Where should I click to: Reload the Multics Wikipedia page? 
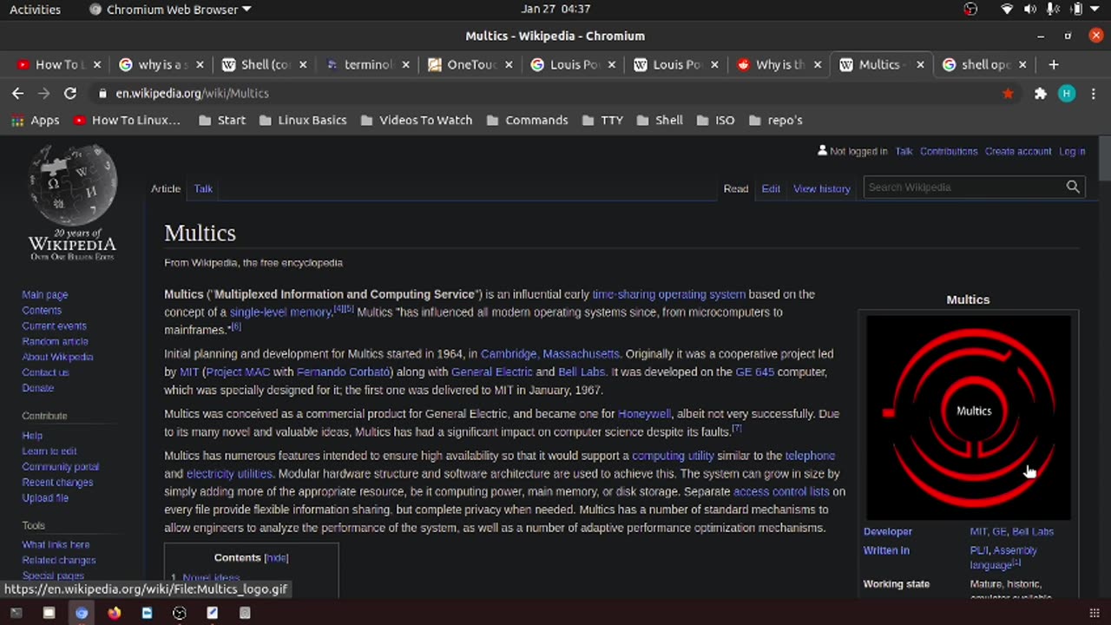(70, 93)
